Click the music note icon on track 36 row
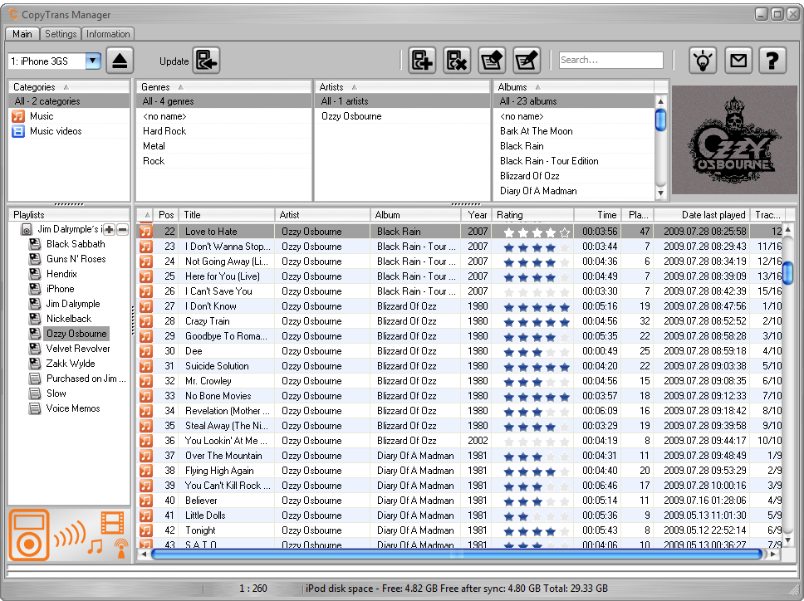Screen dimensions: 804x601 [x=146, y=441]
